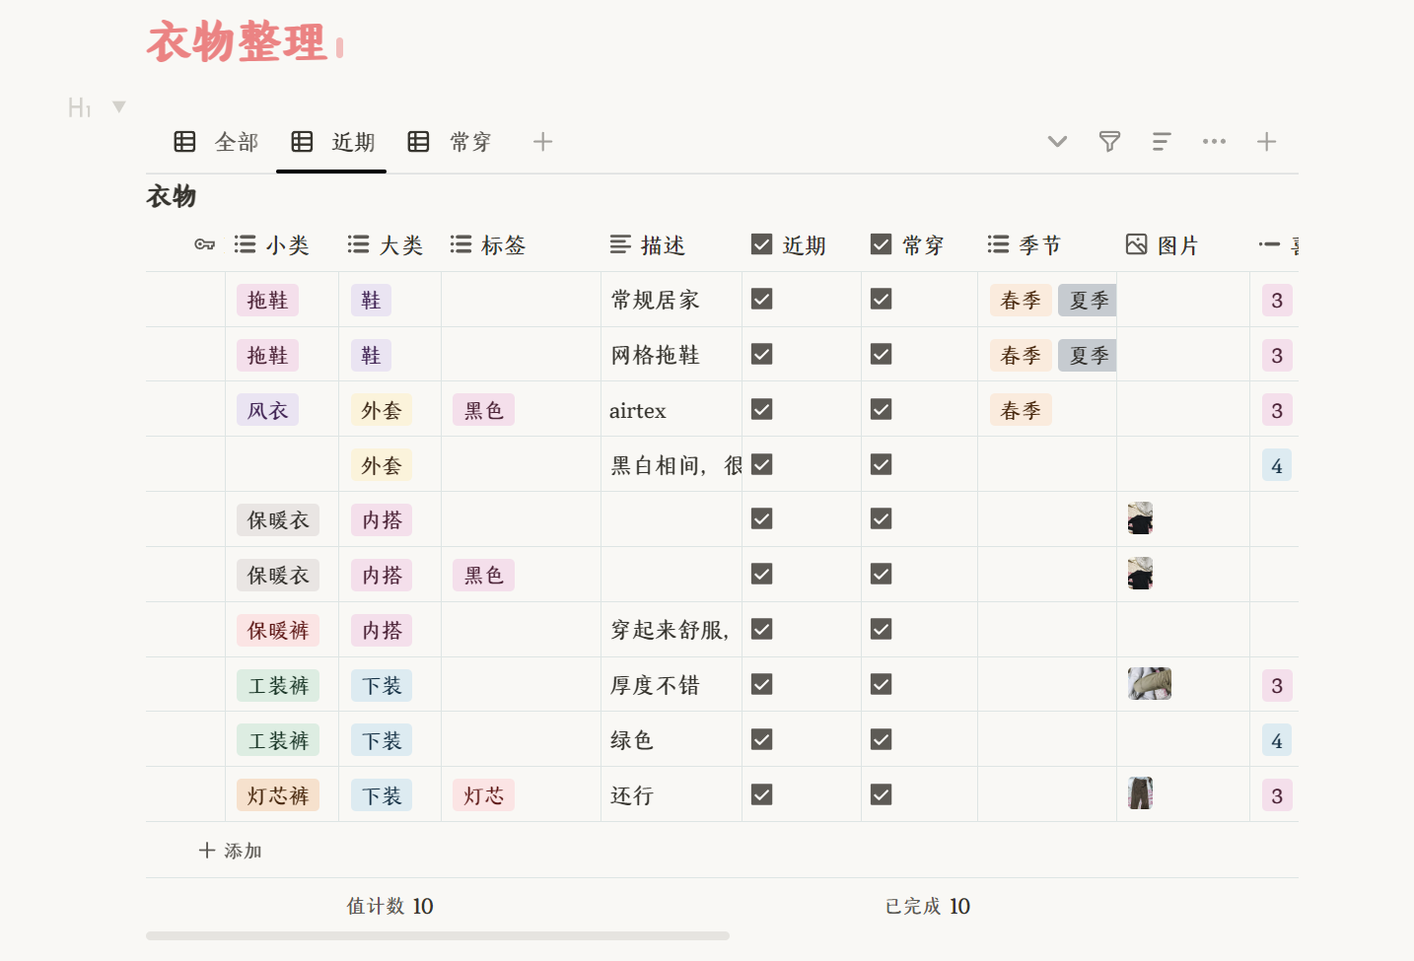Screen dimensions: 1414x961
Task: Click the 图片 column image icon
Action: [x=1136, y=244]
